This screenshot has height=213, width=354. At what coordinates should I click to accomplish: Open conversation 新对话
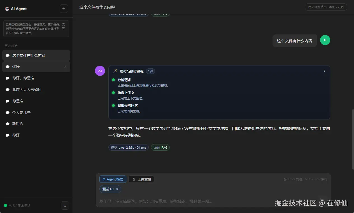36,124
